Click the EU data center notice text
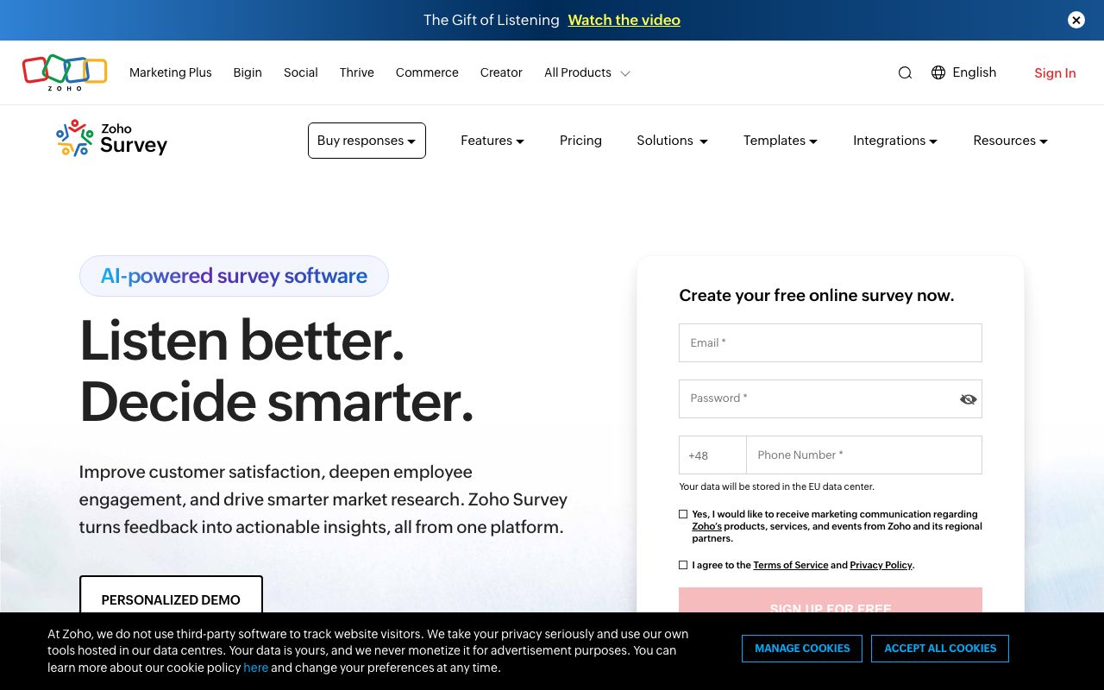Screen dimensions: 1104x690 (776, 486)
